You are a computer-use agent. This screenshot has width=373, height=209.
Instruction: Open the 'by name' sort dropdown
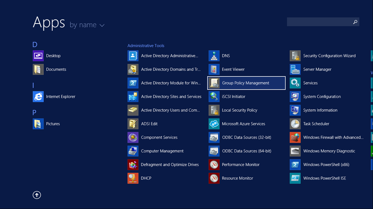click(87, 25)
